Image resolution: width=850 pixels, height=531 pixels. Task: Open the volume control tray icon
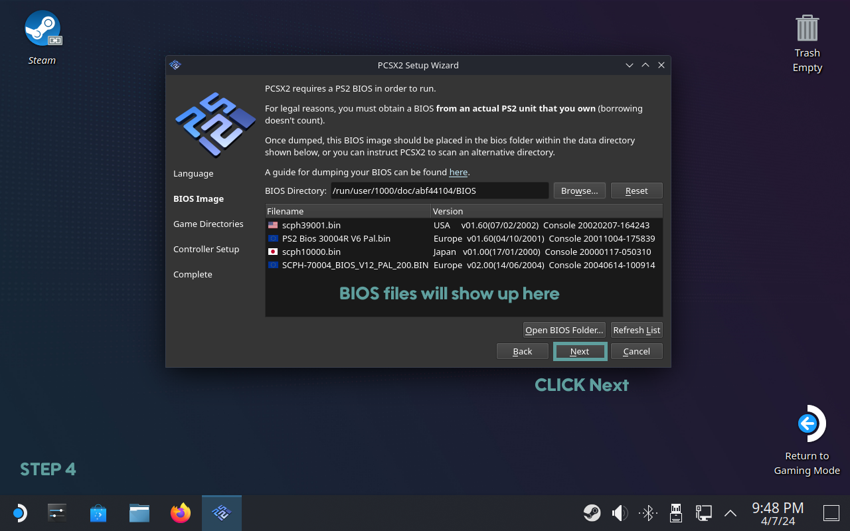[x=620, y=513]
